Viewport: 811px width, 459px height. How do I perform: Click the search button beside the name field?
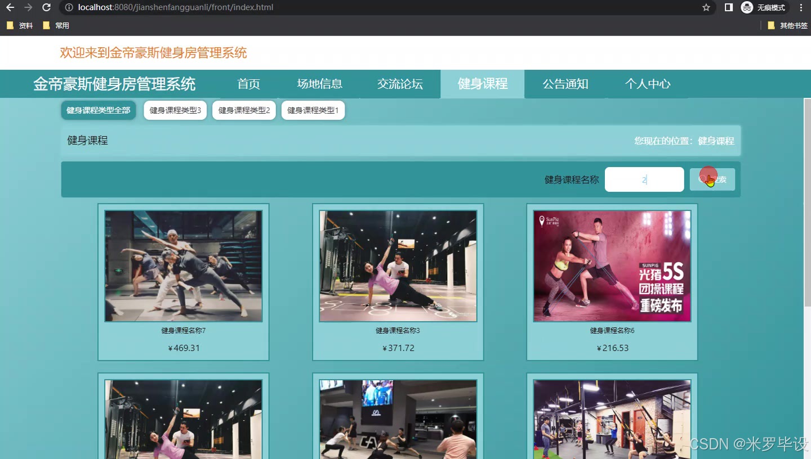point(712,179)
